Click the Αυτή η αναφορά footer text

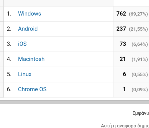(x=125, y=126)
